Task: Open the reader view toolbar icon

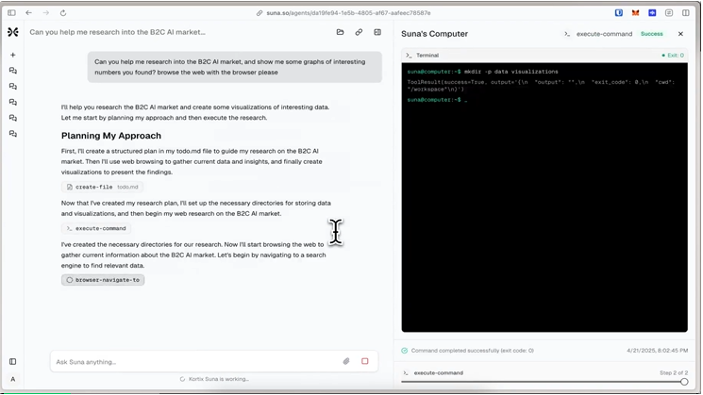Action: tap(669, 13)
